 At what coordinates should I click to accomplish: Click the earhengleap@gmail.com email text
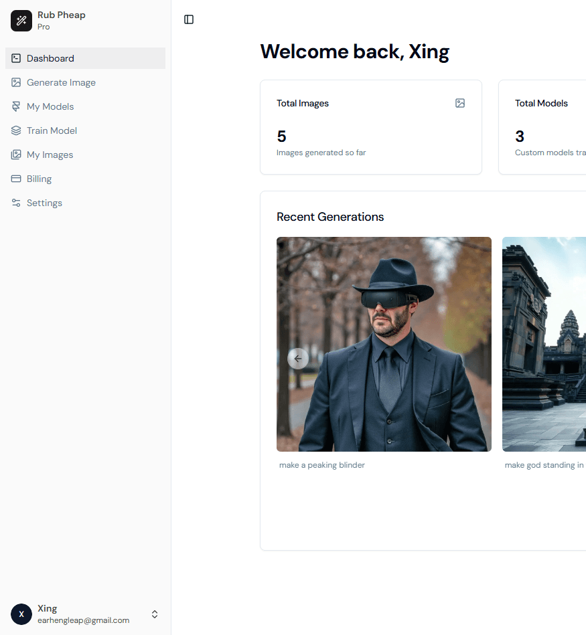coord(84,620)
